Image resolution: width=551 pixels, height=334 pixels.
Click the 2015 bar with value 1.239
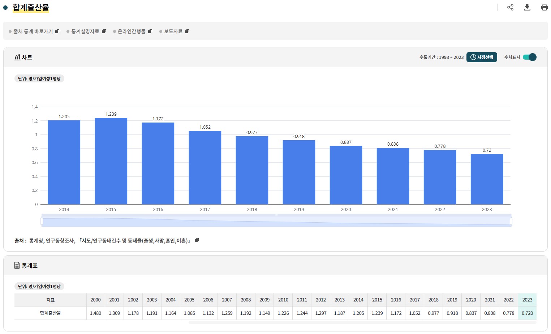tap(111, 161)
